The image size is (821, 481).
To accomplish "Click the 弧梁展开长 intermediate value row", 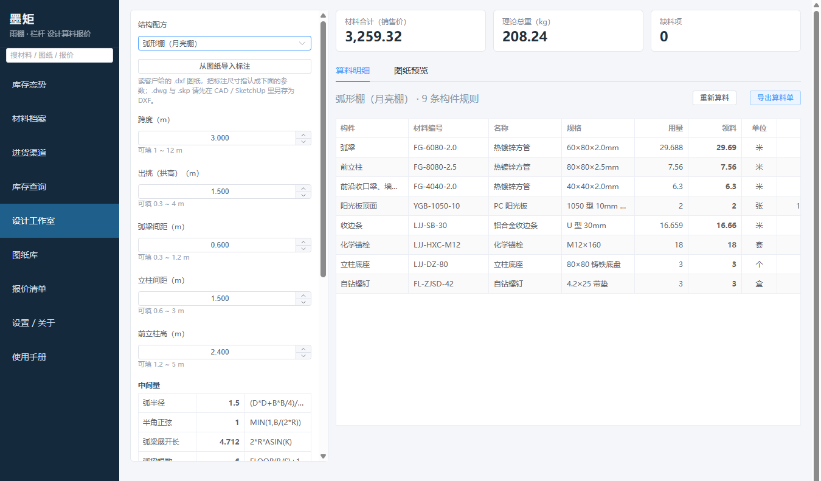I will point(224,442).
